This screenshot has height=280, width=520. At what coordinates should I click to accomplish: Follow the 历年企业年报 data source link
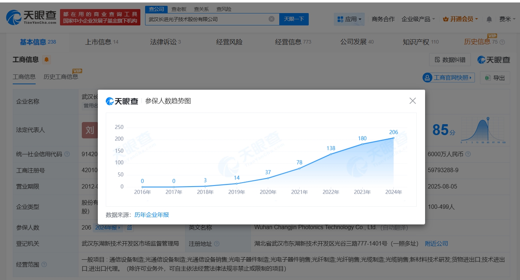[x=152, y=215]
